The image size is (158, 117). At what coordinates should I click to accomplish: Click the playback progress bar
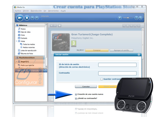[x=78, y=19]
